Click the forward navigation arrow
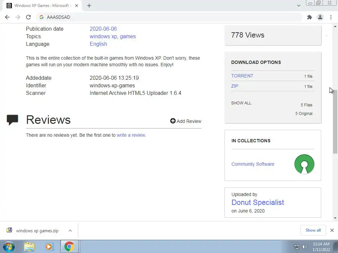The width and height of the screenshot is (338, 253). 18,17
